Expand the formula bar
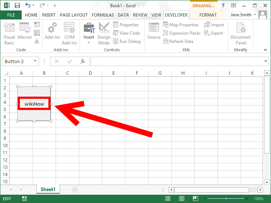The height and width of the screenshot is (203, 271). [x=266, y=61]
